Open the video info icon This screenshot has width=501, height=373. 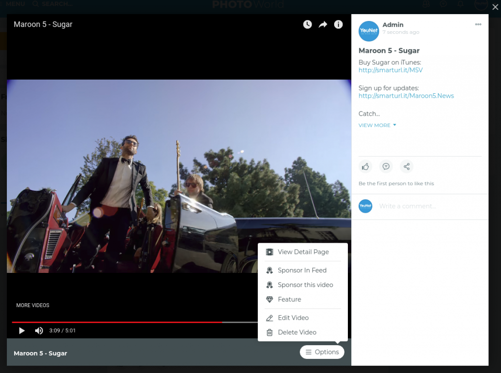[x=339, y=24]
